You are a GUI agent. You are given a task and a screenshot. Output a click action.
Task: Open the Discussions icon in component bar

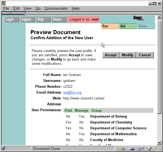click(x=140, y=149)
